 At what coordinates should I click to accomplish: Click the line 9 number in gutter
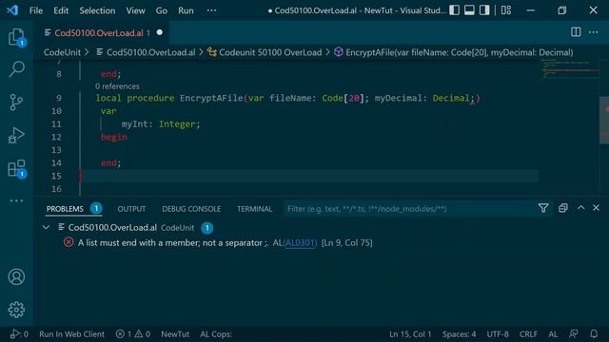click(x=59, y=98)
